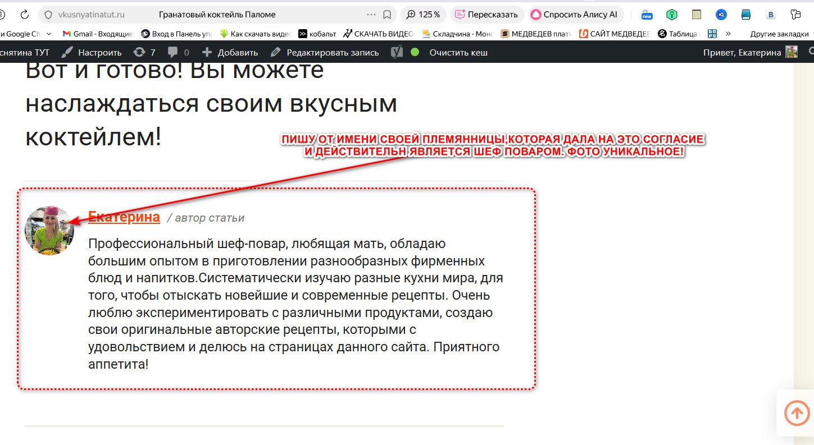Open Как скачать видео bookmark
Viewport: 814px width, 445px height.
click(254, 34)
